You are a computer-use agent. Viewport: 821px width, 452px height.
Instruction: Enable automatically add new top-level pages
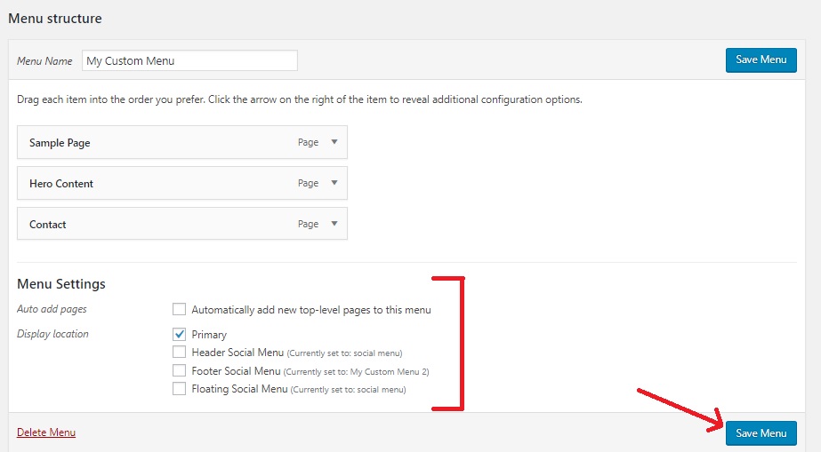tap(179, 309)
